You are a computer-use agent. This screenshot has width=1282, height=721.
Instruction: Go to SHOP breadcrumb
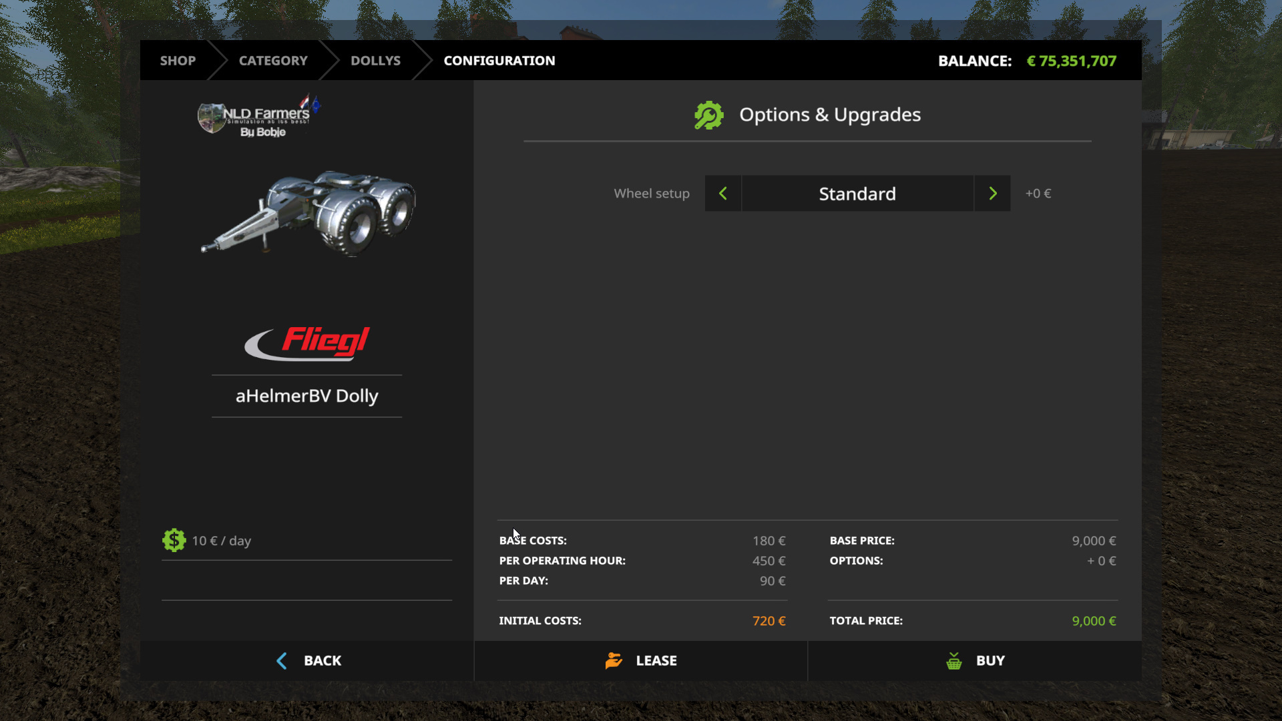178,61
